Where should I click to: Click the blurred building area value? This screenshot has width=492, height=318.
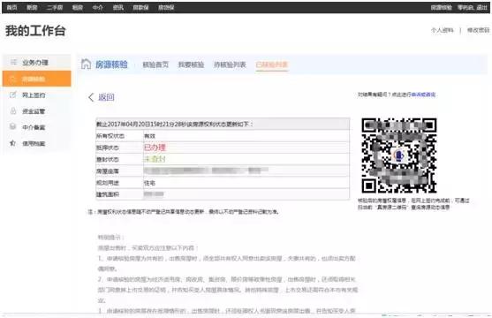click(x=154, y=194)
